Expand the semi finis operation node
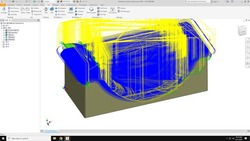250x141 pixels. click(4, 33)
